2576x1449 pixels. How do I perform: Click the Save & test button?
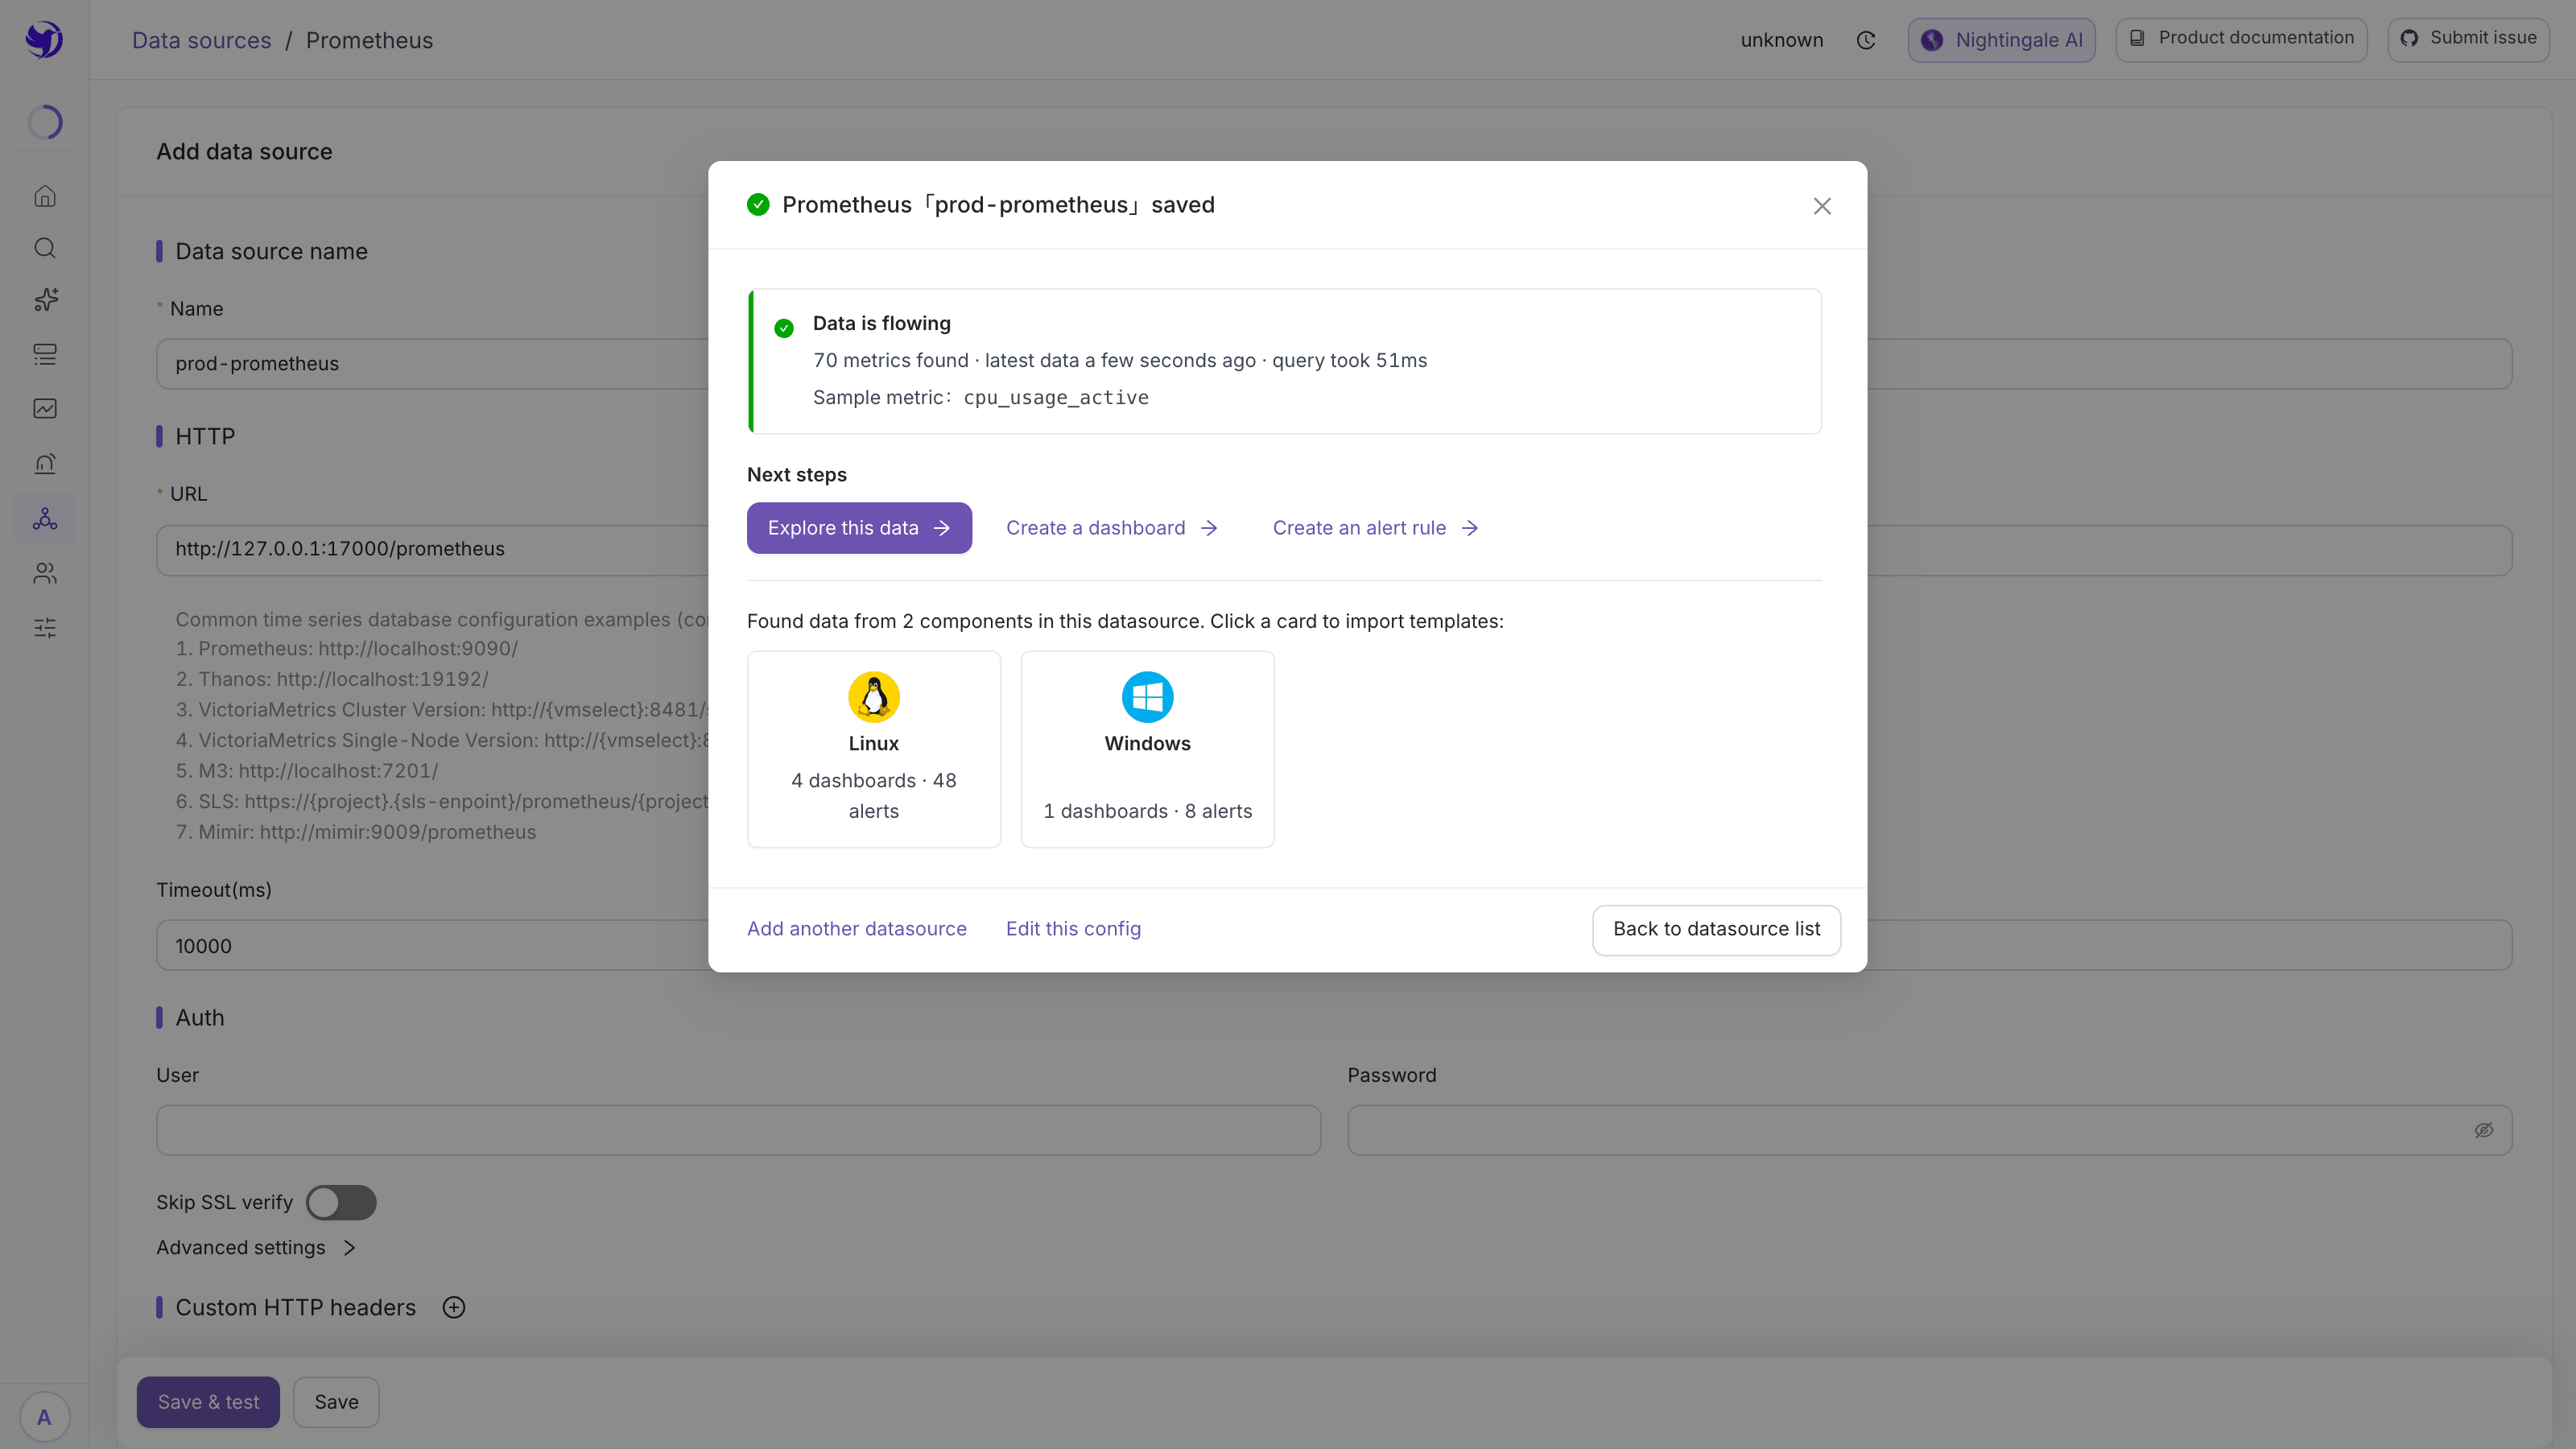pyautogui.click(x=208, y=1402)
